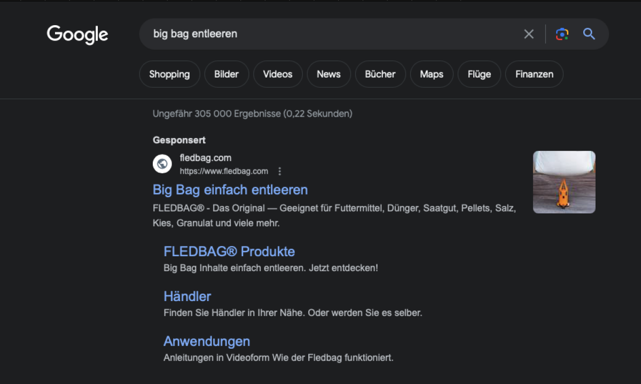Click the https://www.fledbag.com URL

click(x=224, y=171)
